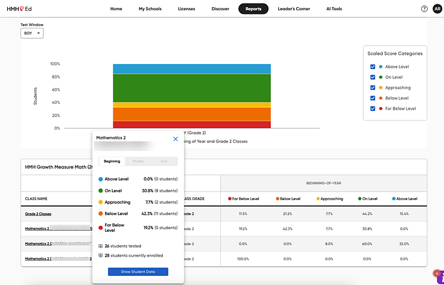Click the BEGINNING-OF-YEAR table header
444x285 pixels.
pyautogui.click(x=324, y=183)
